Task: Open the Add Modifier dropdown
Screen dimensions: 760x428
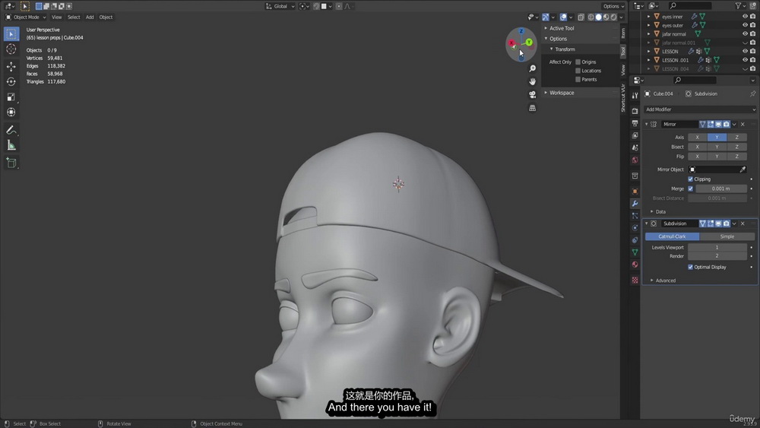Action: (700, 109)
